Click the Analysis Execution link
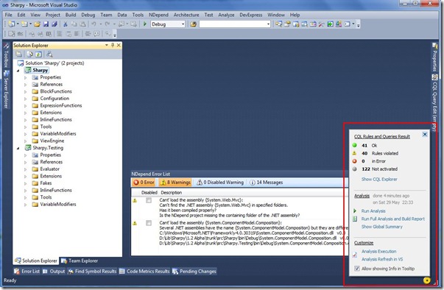 378,252
